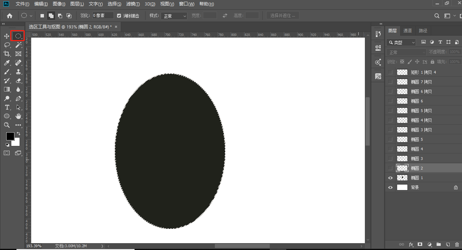
Task: Open the 滤镜(T) menu
Action: 133,4
